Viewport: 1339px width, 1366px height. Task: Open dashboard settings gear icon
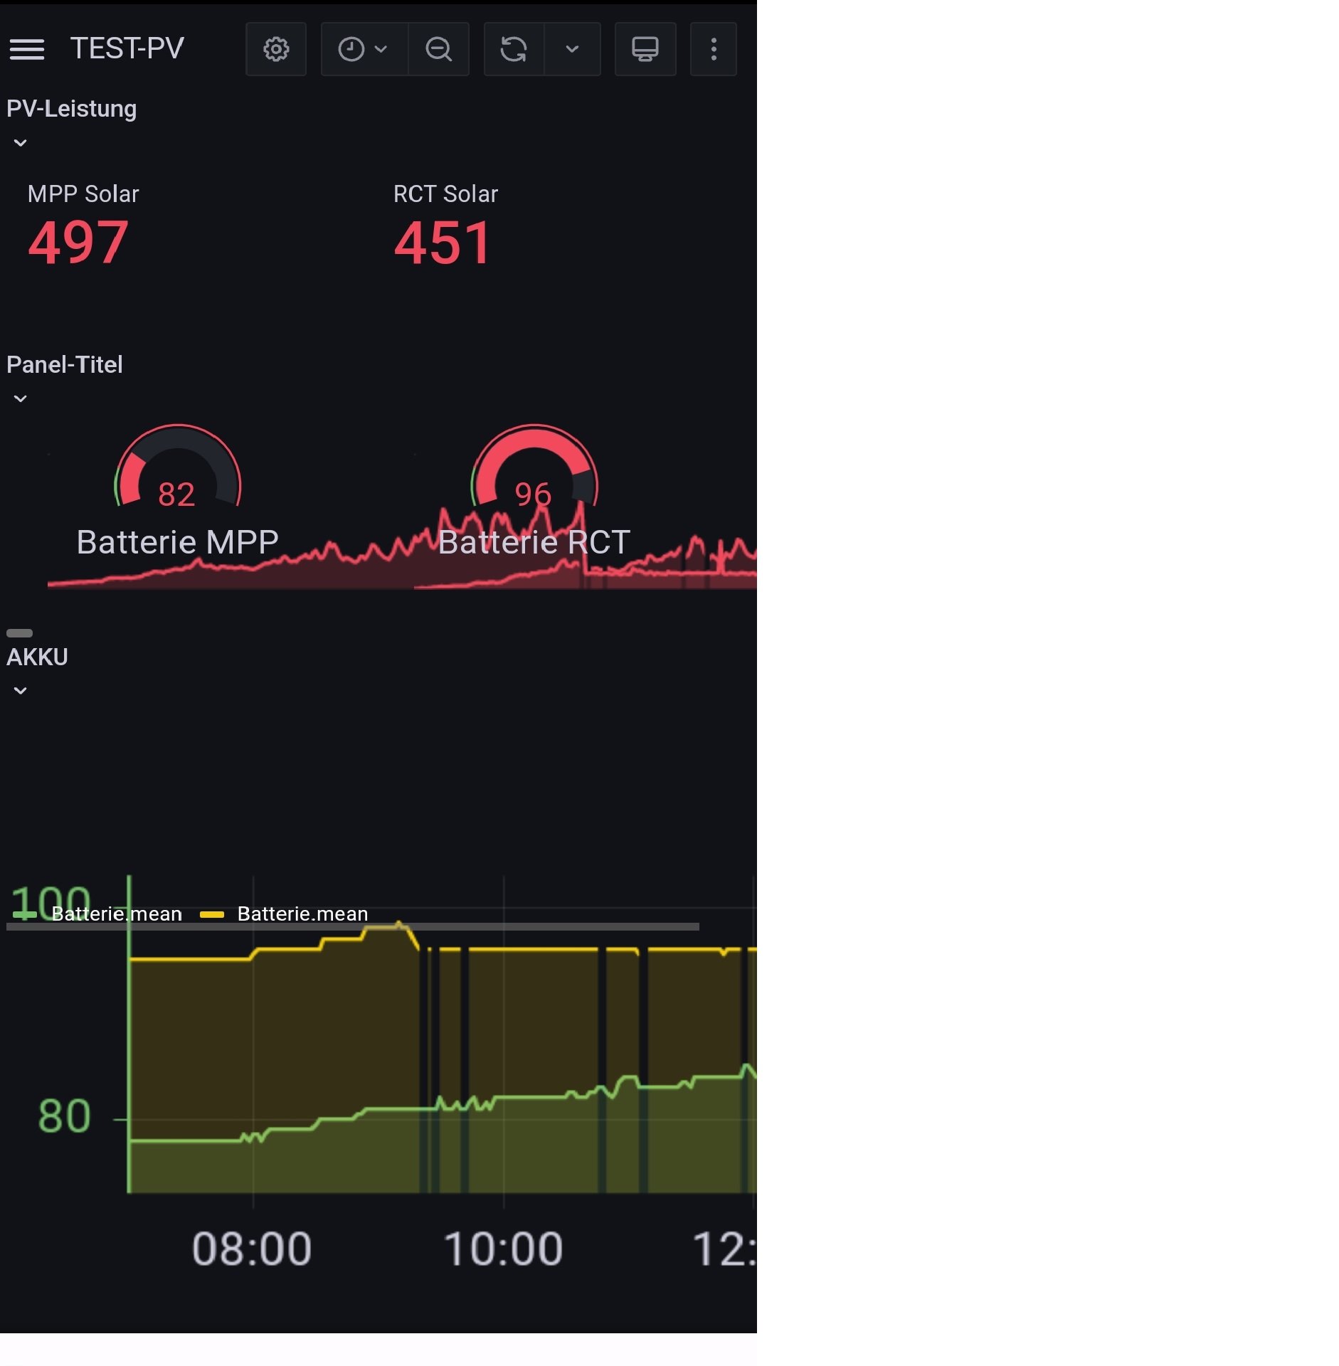pos(276,49)
